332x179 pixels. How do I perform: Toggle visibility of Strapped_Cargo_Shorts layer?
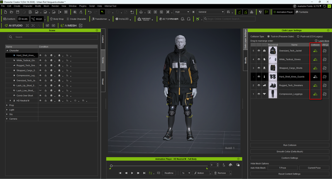point(259,68)
